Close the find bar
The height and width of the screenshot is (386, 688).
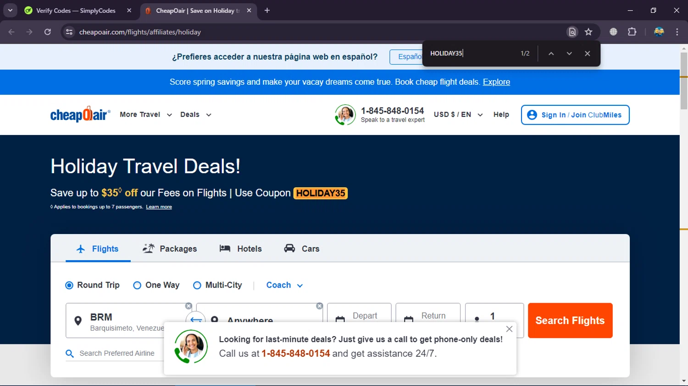(x=587, y=54)
